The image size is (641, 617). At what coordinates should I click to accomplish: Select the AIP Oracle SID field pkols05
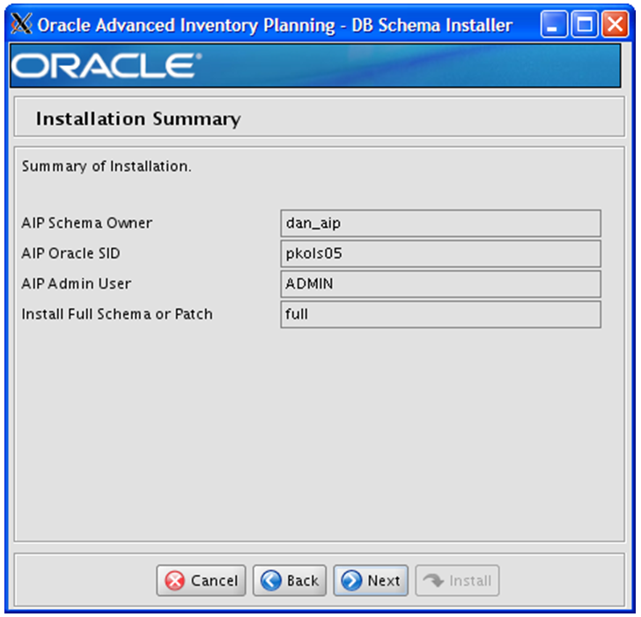[x=440, y=253]
